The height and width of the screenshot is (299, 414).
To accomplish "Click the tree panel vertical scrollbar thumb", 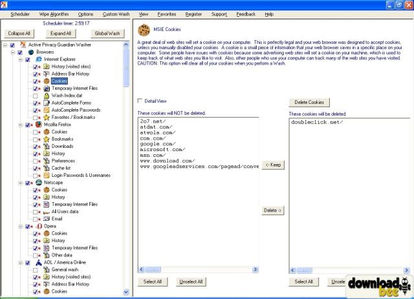I will (126, 68).
